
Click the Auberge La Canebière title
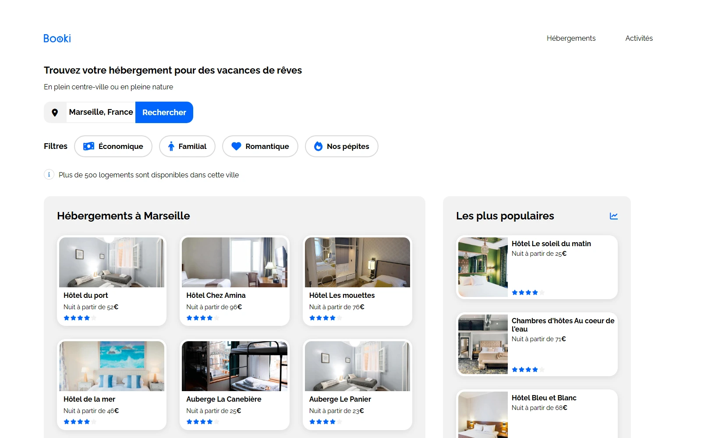(x=224, y=399)
